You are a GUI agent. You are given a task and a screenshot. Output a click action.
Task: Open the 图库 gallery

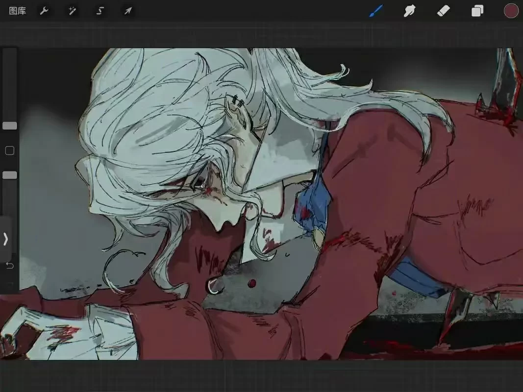[17, 11]
